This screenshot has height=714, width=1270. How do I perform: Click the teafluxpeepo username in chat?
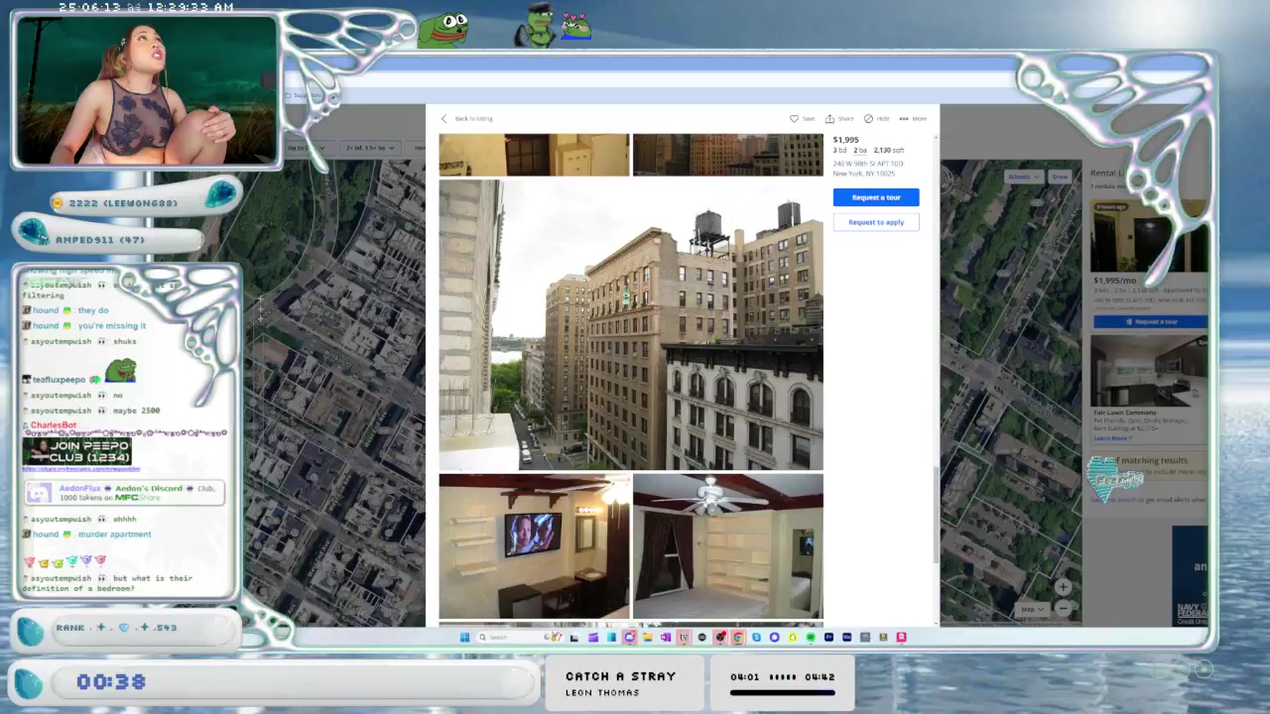coord(59,379)
